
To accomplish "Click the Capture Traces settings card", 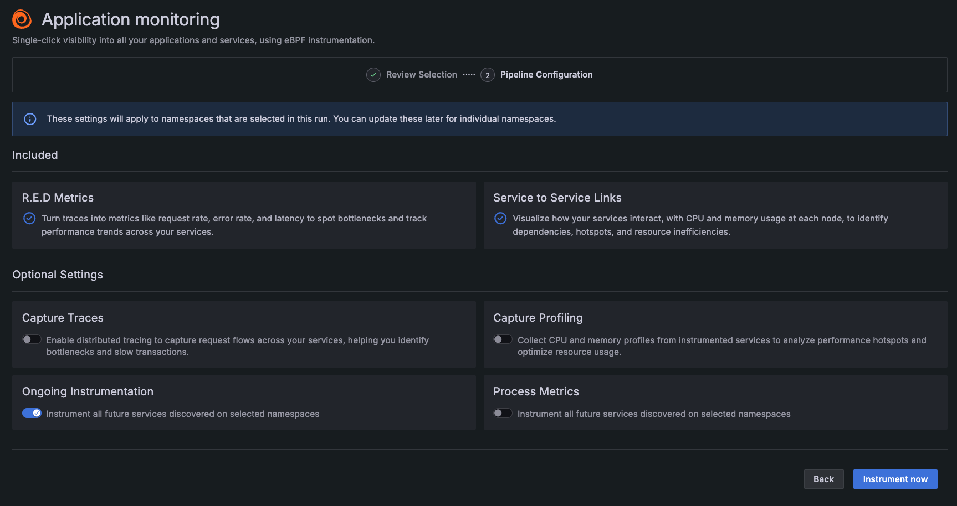I will click(x=244, y=334).
